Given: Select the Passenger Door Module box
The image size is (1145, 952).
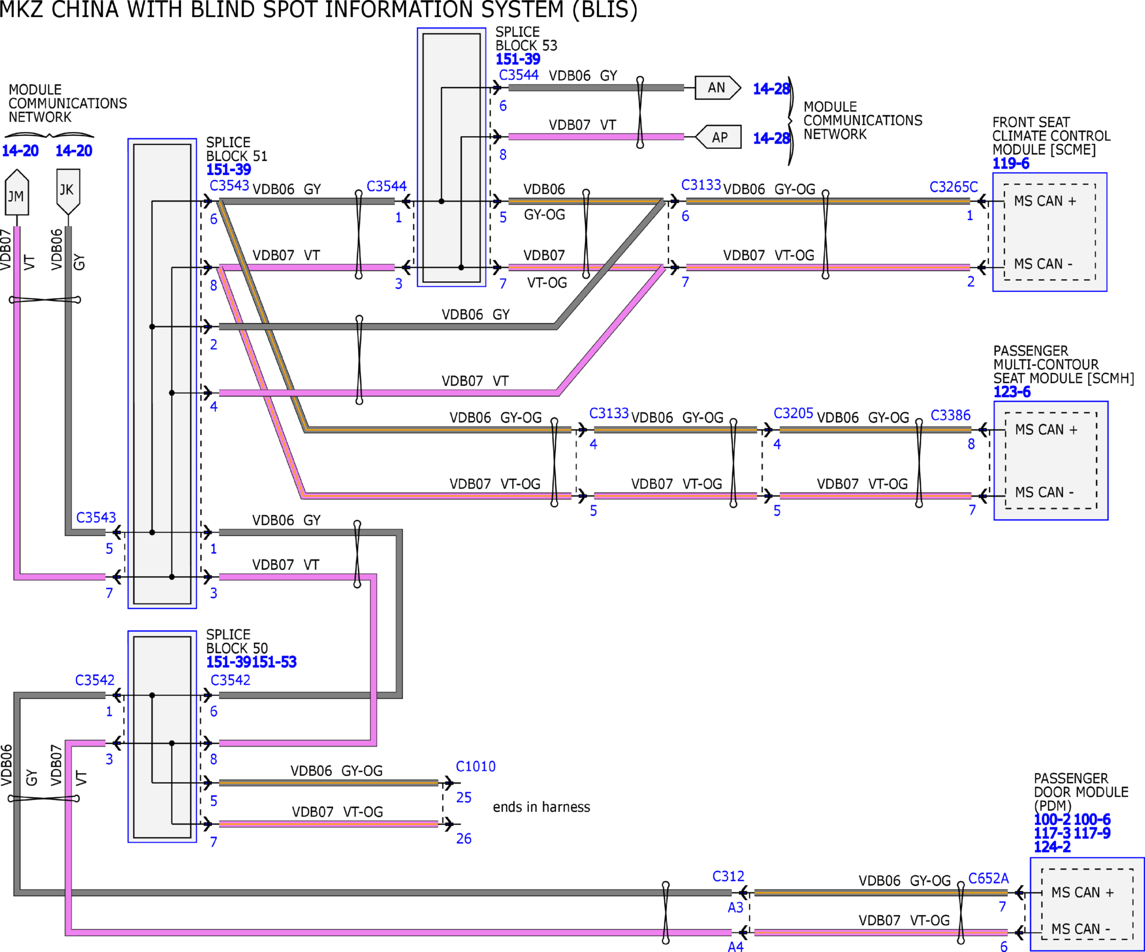Looking at the screenshot, I should (1087, 904).
